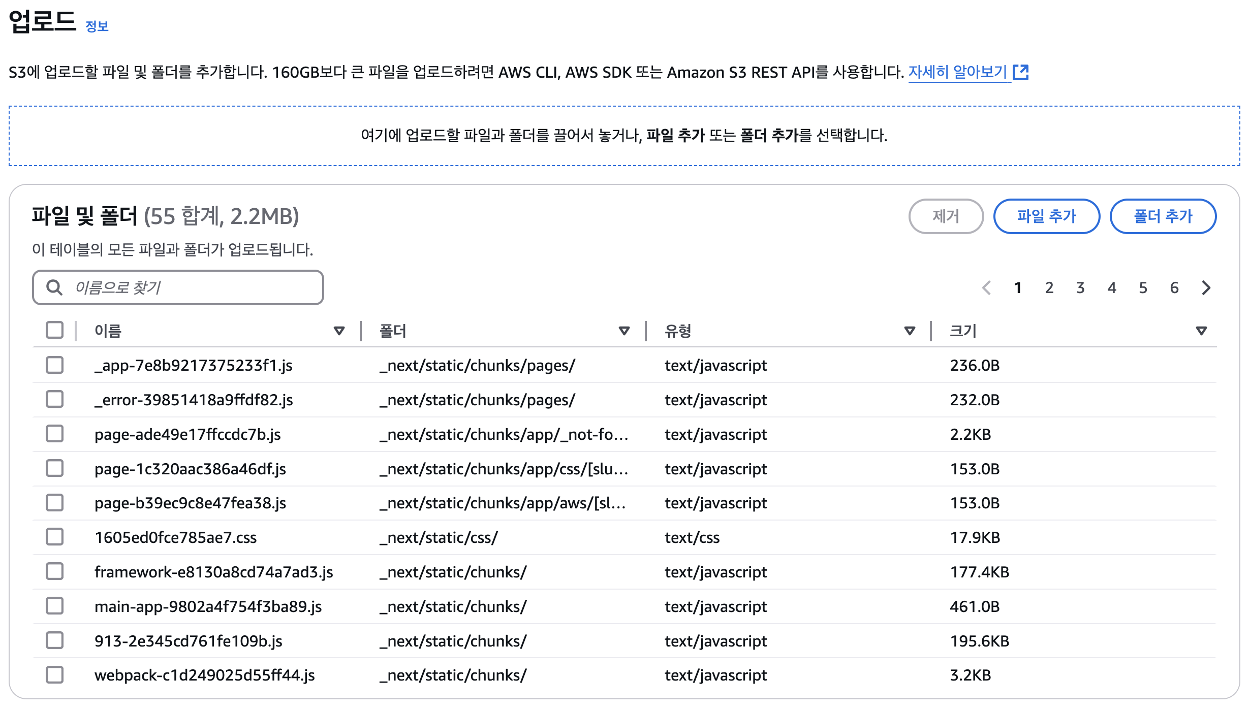Image resolution: width=1250 pixels, height=711 pixels.
Task: Click the external link icon next to 자세히 알아보기
Action: tap(1020, 73)
